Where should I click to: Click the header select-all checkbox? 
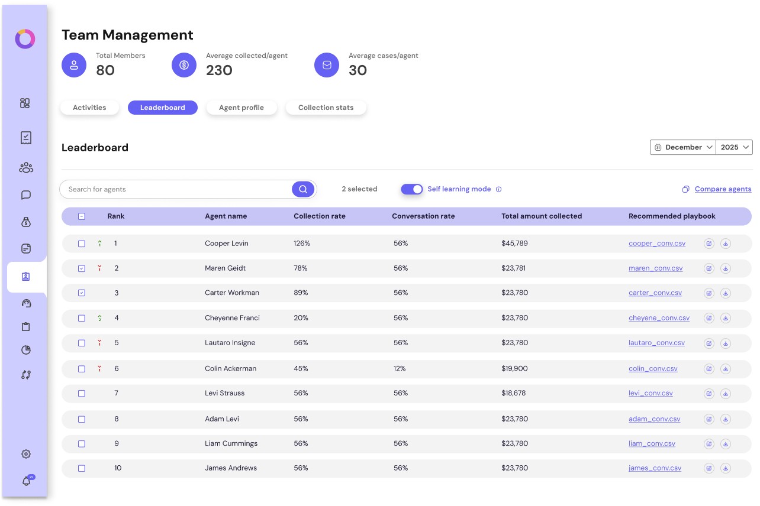pos(82,216)
